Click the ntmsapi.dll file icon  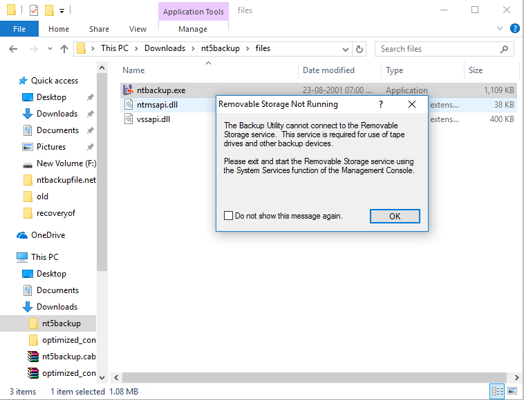129,105
